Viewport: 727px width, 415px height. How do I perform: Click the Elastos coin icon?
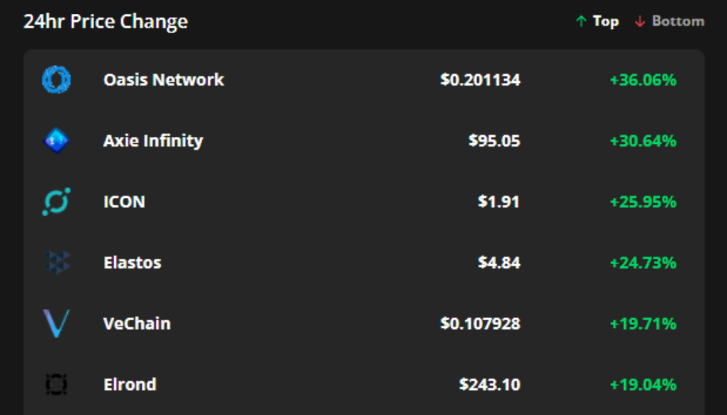coord(56,263)
